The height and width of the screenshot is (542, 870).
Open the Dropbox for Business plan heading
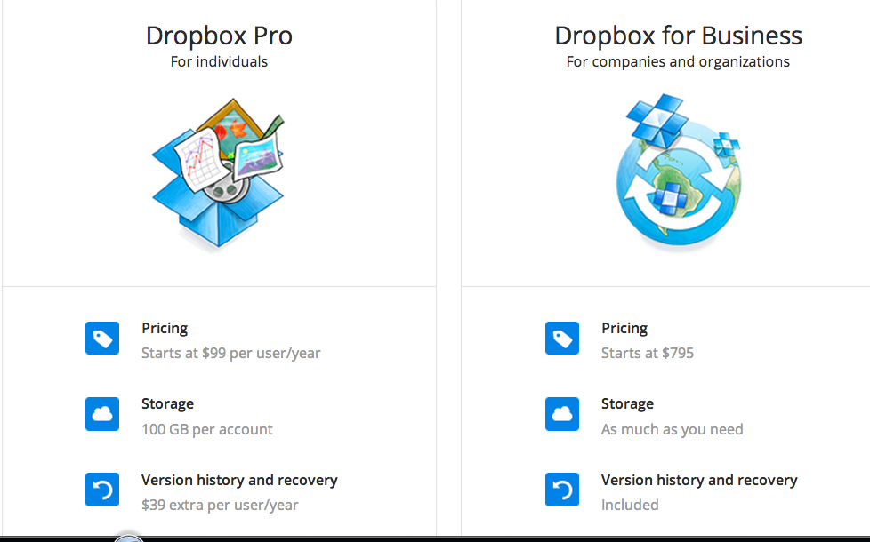point(678,36)
